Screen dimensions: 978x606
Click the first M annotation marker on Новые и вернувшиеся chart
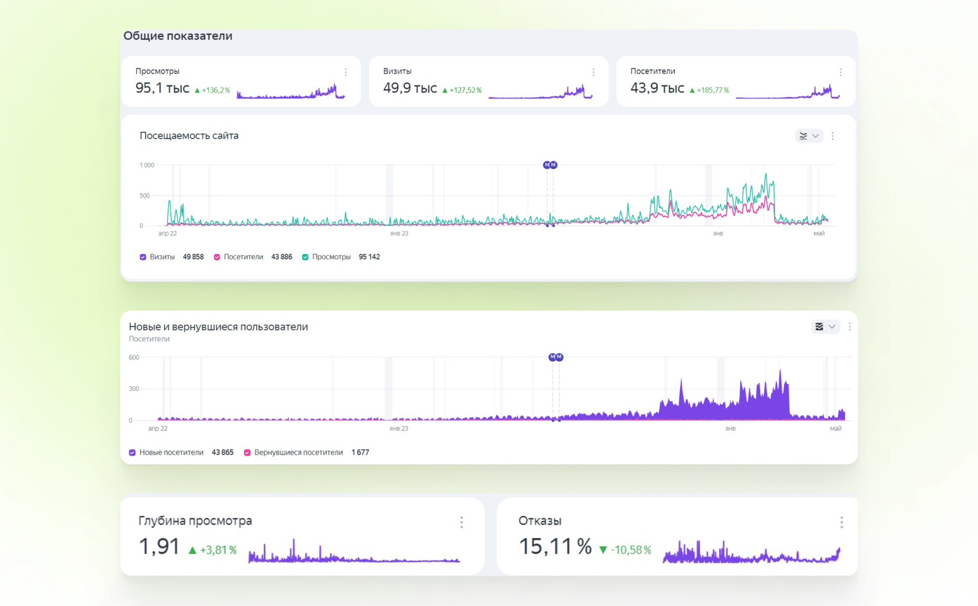(x=553, y=357)
